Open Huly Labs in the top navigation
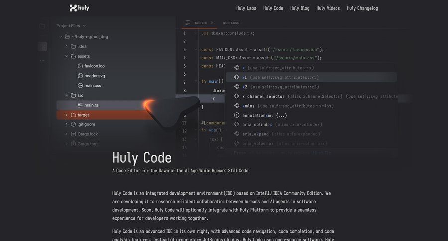This screenshot has height=241, width=448. point(246,8)
